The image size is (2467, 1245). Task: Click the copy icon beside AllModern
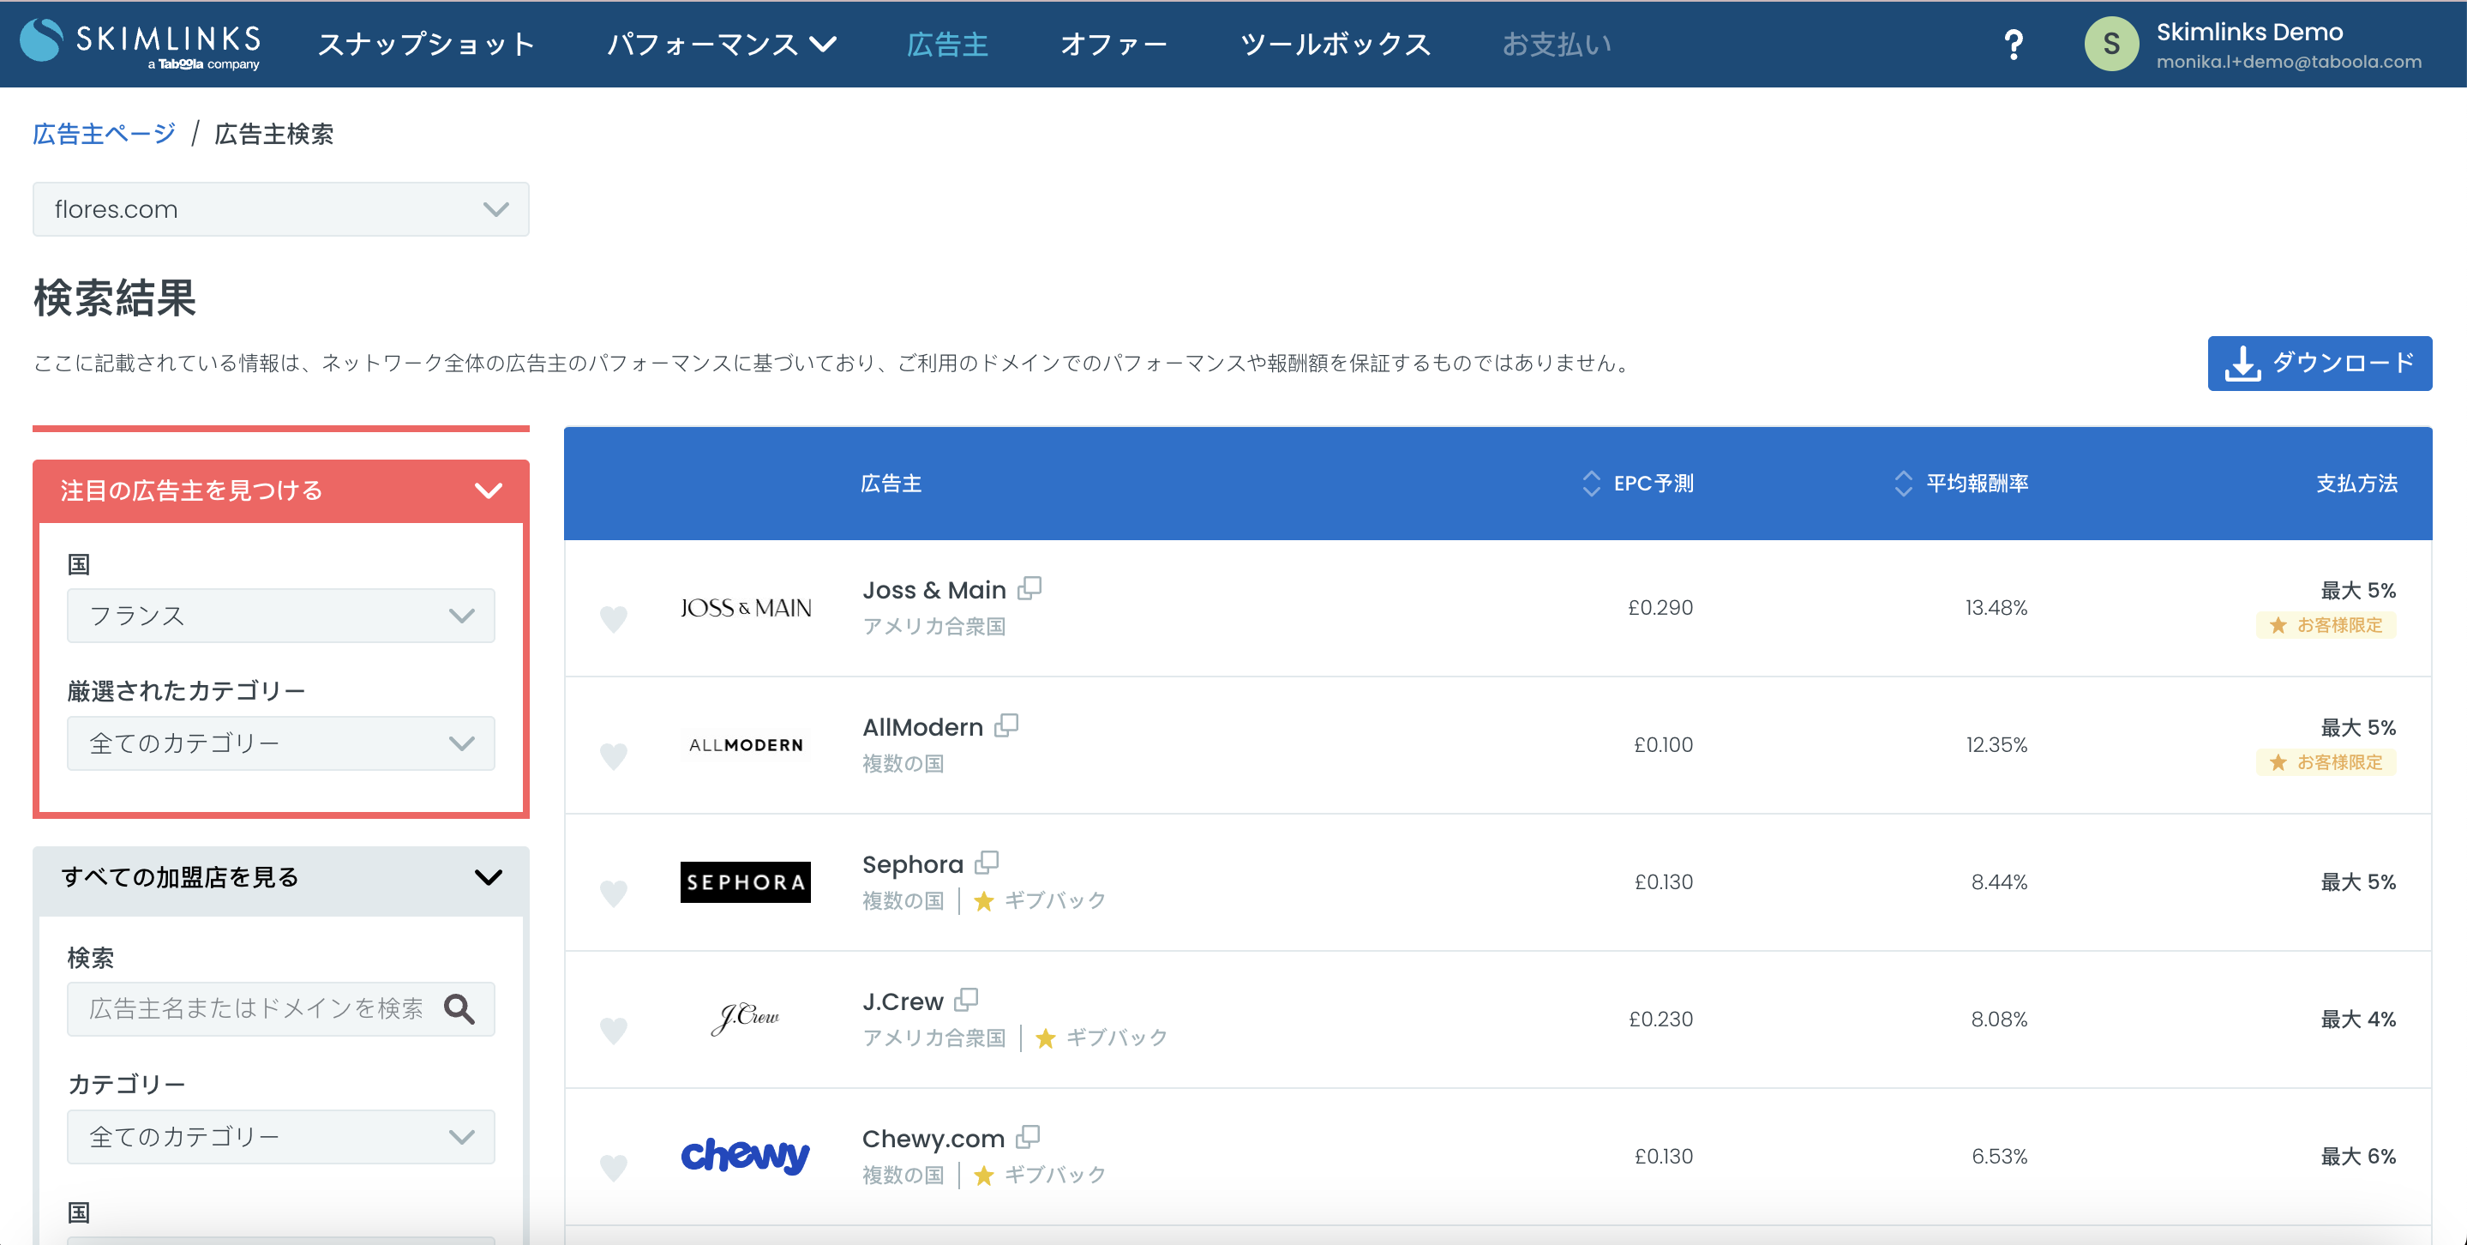pyautogui.click(x=1006, y=725)
